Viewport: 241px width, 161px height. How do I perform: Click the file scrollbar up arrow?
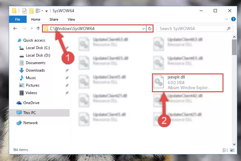click(234, 37)
